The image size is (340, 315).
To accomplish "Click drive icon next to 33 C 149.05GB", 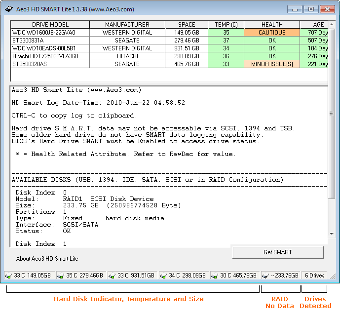I will tap(8, 276).
